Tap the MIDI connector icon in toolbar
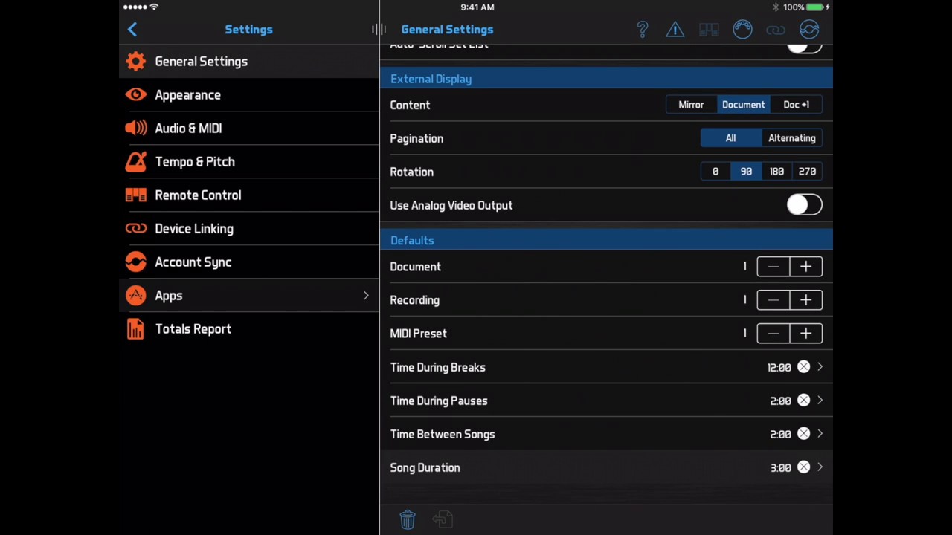 click(742, 30)
